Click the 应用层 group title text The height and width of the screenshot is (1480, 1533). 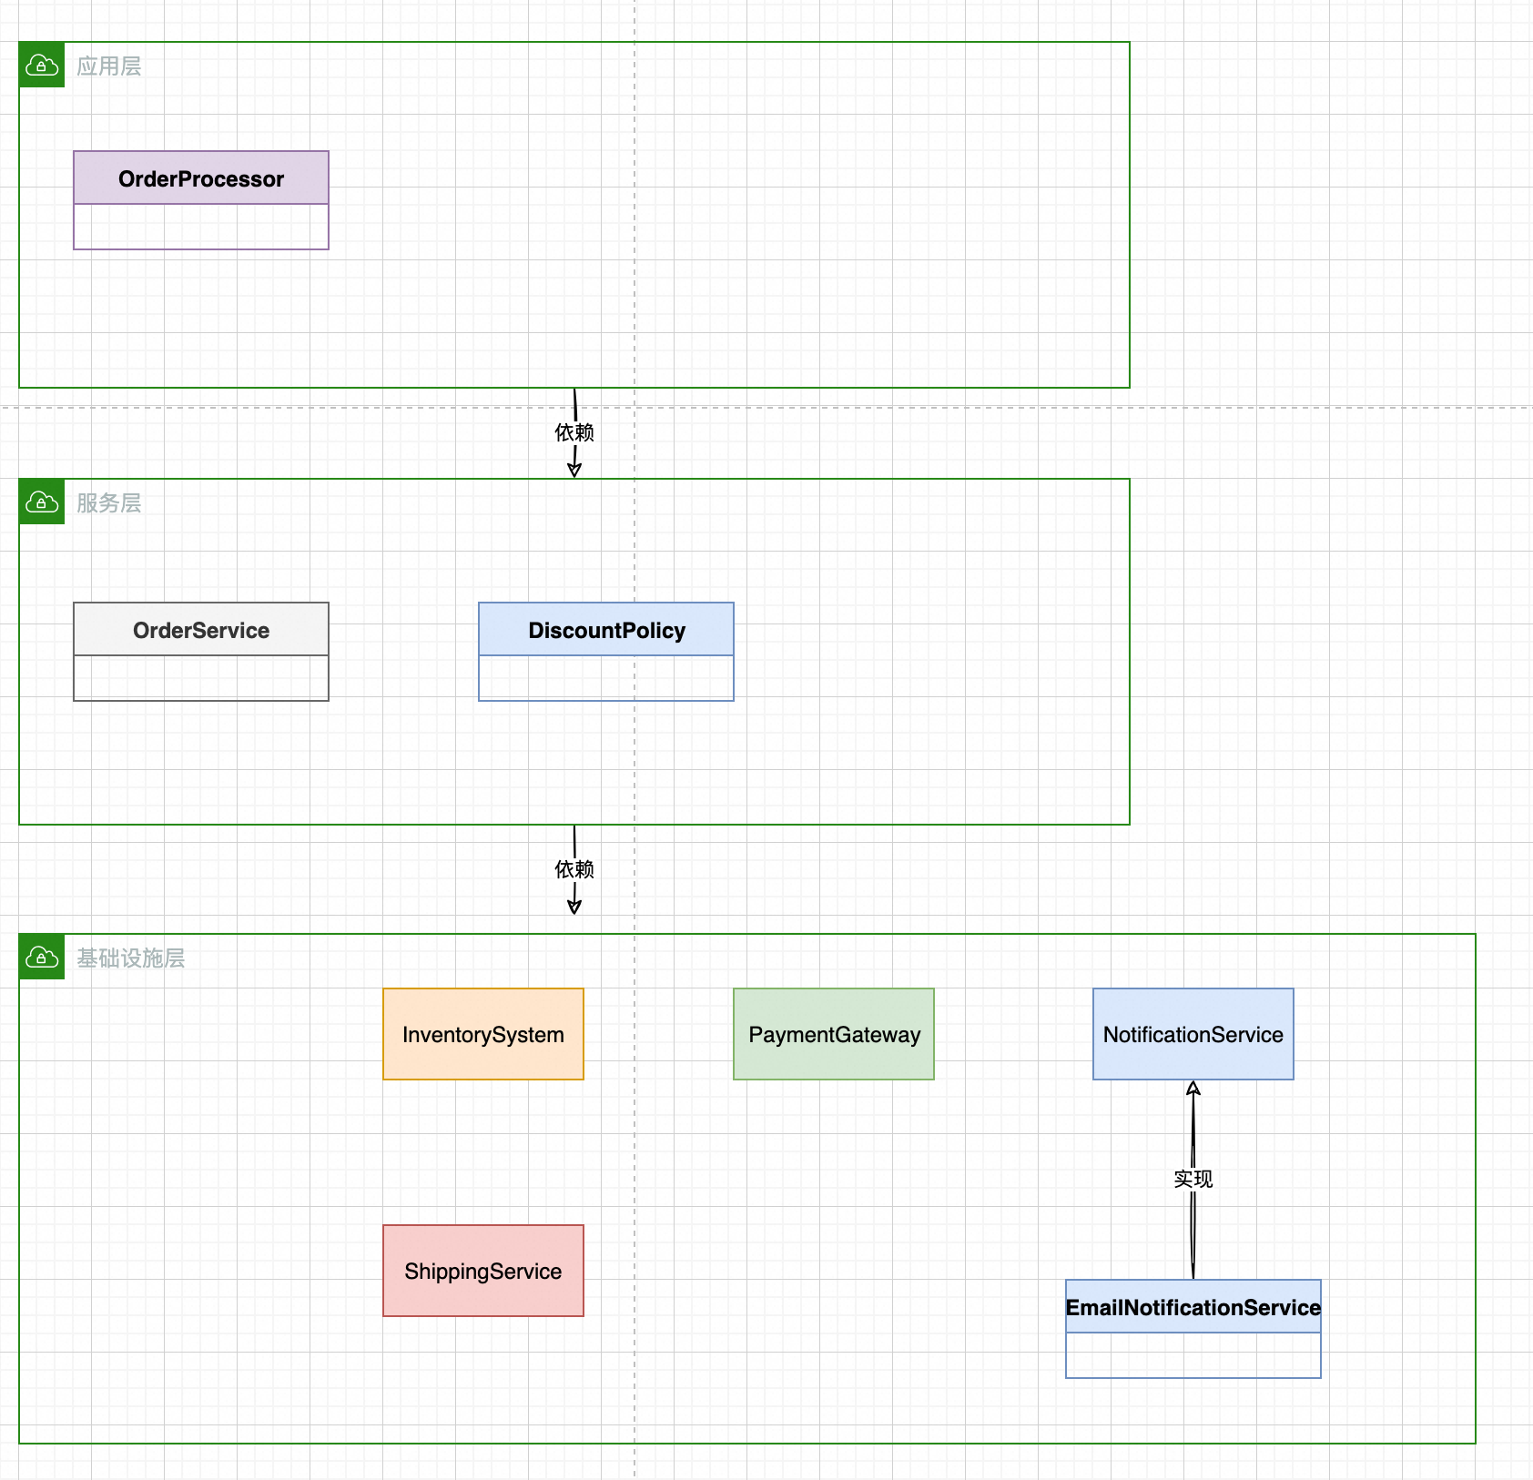[x=108, y=66]
